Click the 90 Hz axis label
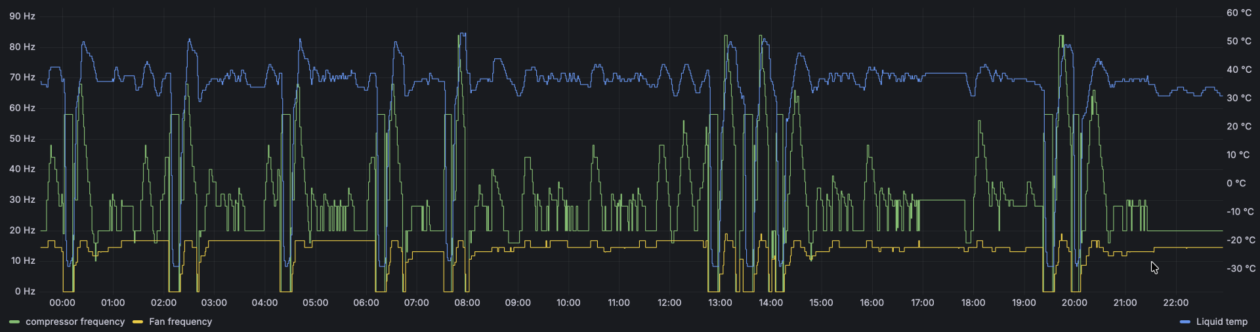Screen dimensions: 1260x332 (22, 16)
